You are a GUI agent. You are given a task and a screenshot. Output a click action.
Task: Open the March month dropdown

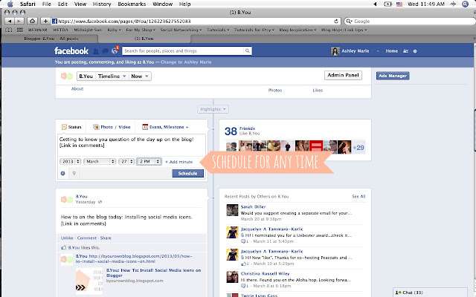pos(100,162)
